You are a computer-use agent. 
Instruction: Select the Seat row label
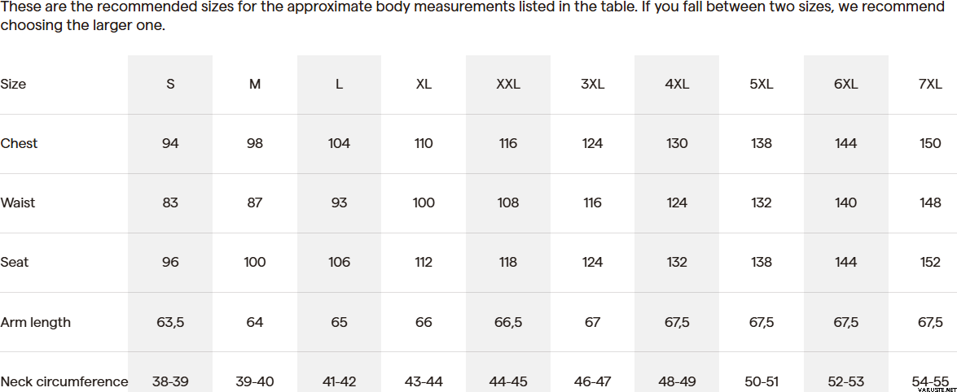15,262
